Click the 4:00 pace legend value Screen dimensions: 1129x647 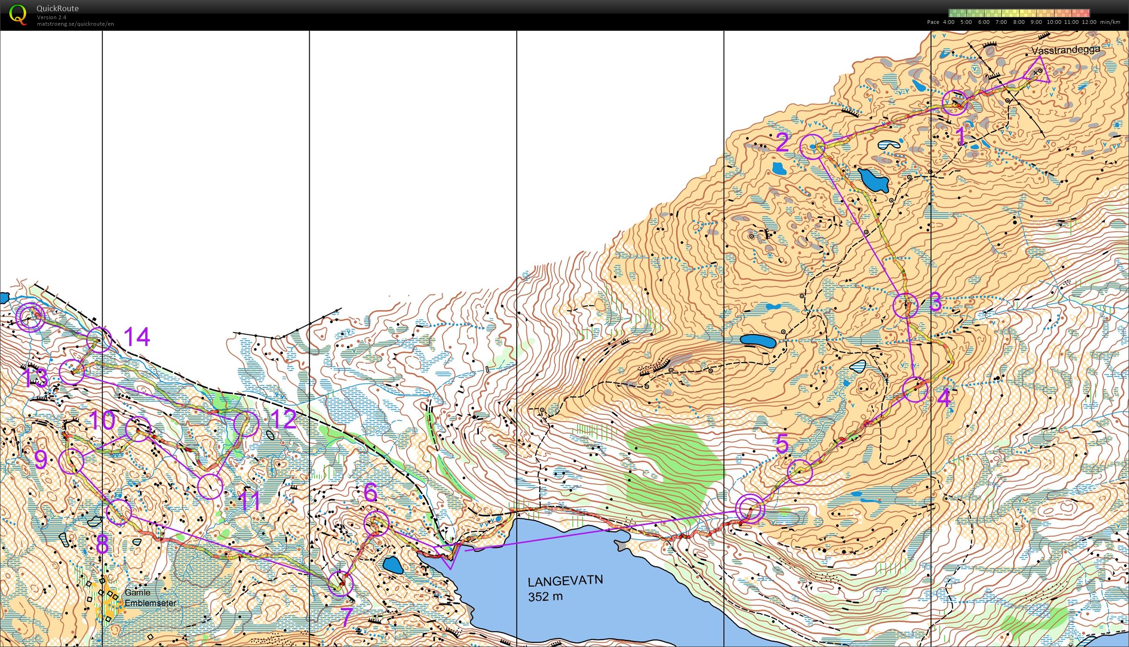coord(949,22)
